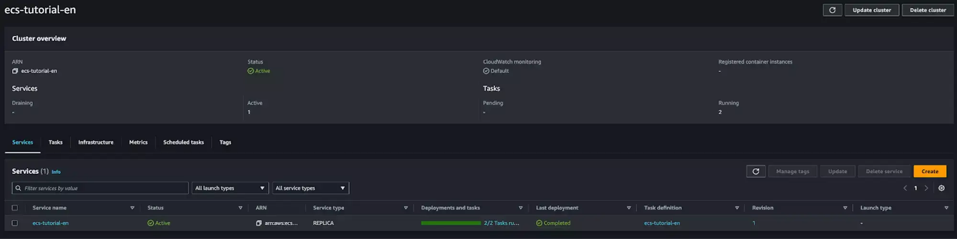
Task: Select all services with header checkbox
Action: pyautogui.click(x=15, y=208)
